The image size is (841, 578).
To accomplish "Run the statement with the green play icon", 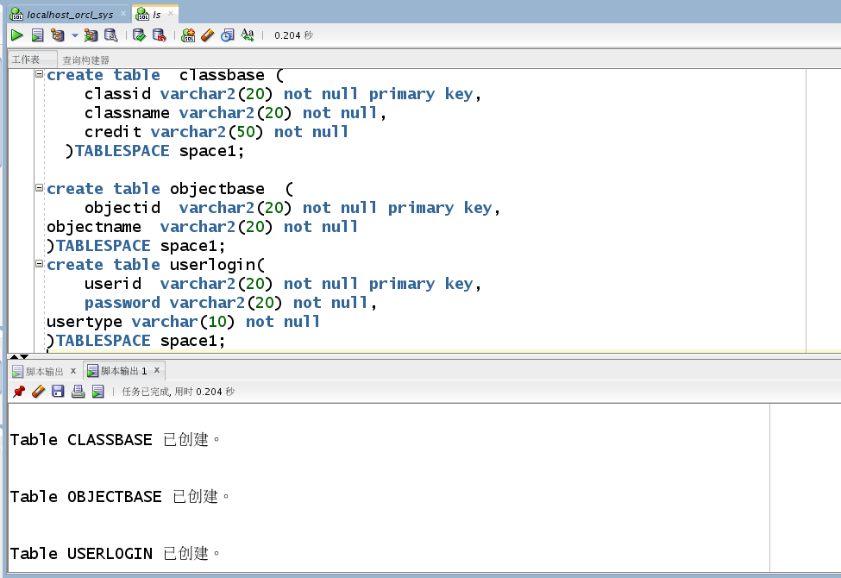I will (16, 35).
